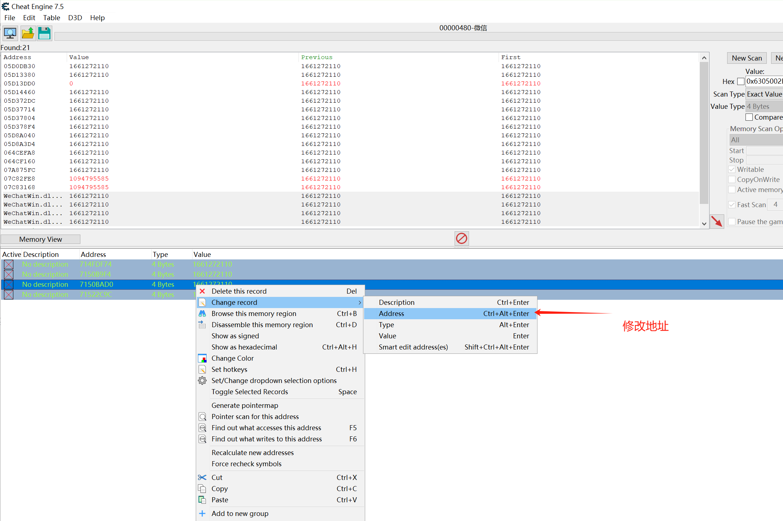The width and height of the screenshot is (783, 521).
Task: Click the Pointer scan magnifier icon
Action: click(202, 417)
